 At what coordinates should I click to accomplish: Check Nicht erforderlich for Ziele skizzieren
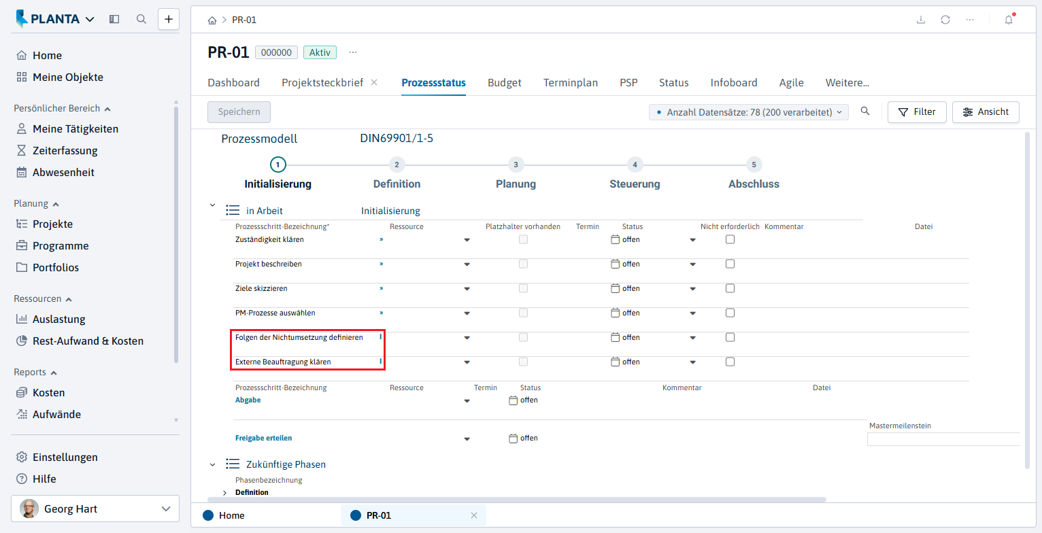(730, 288)
